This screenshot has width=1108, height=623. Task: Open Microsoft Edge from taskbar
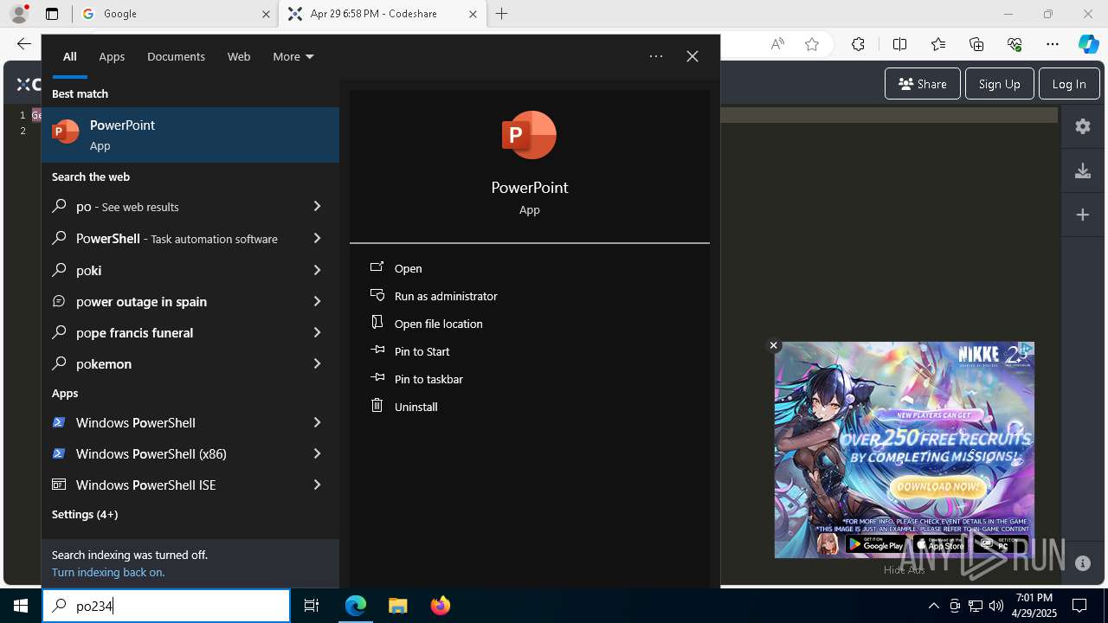[356, 606]
